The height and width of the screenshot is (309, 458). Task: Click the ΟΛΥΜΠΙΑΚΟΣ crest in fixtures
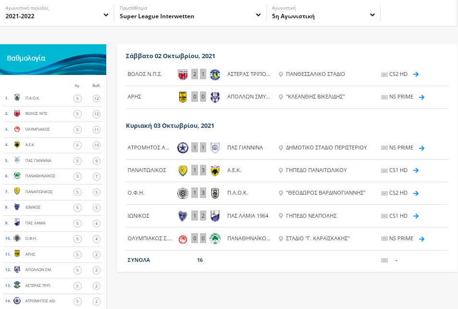pyautogui.click(x=183, y=239)
